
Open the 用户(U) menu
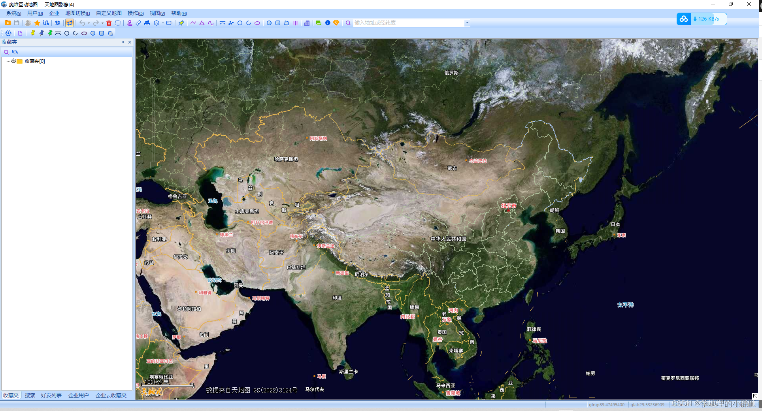pos(35,13)
